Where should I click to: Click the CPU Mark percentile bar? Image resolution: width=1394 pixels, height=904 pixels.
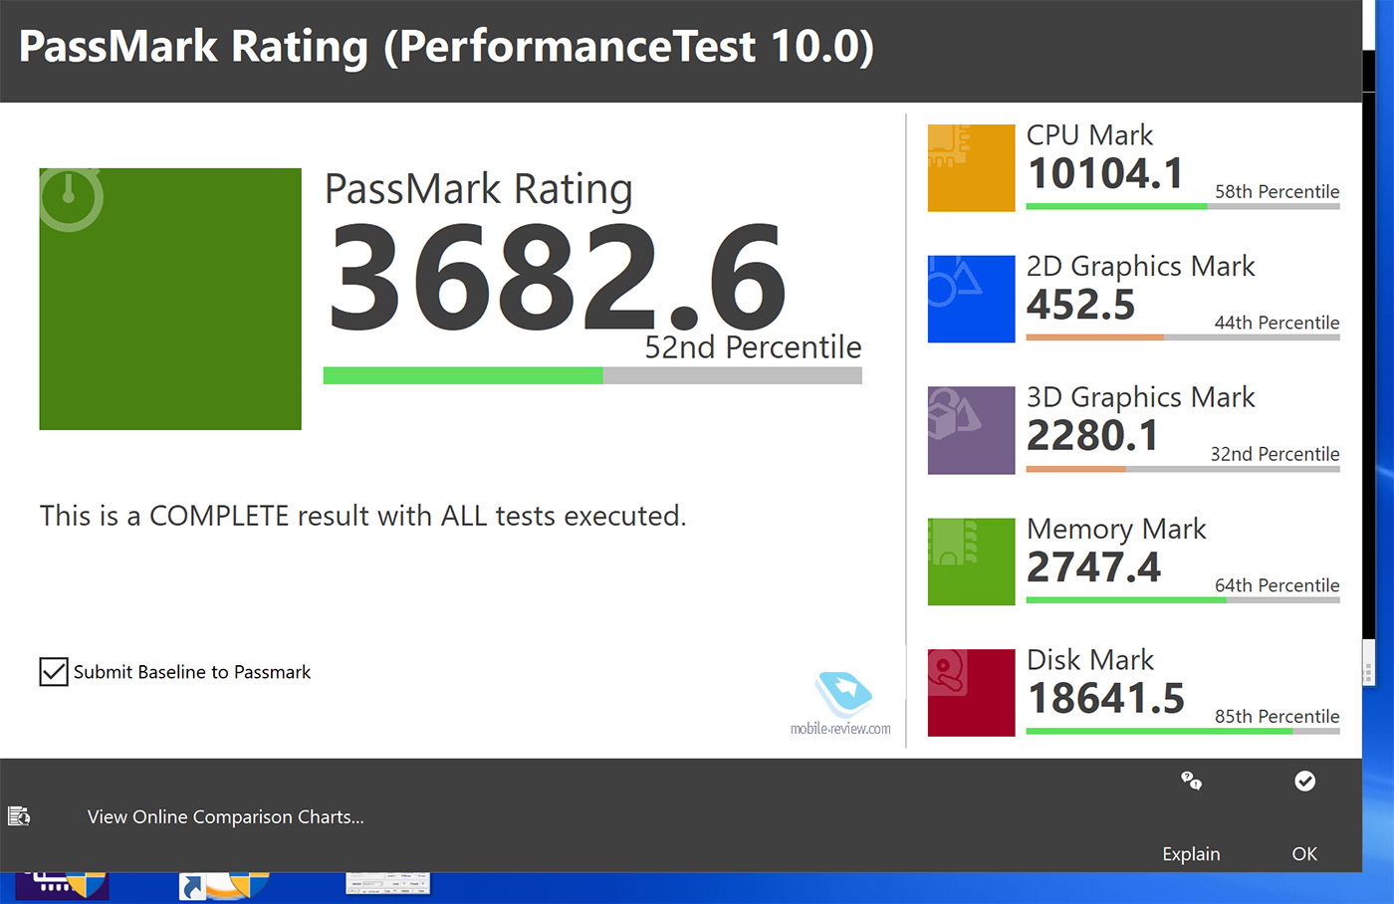(1183, 206)
